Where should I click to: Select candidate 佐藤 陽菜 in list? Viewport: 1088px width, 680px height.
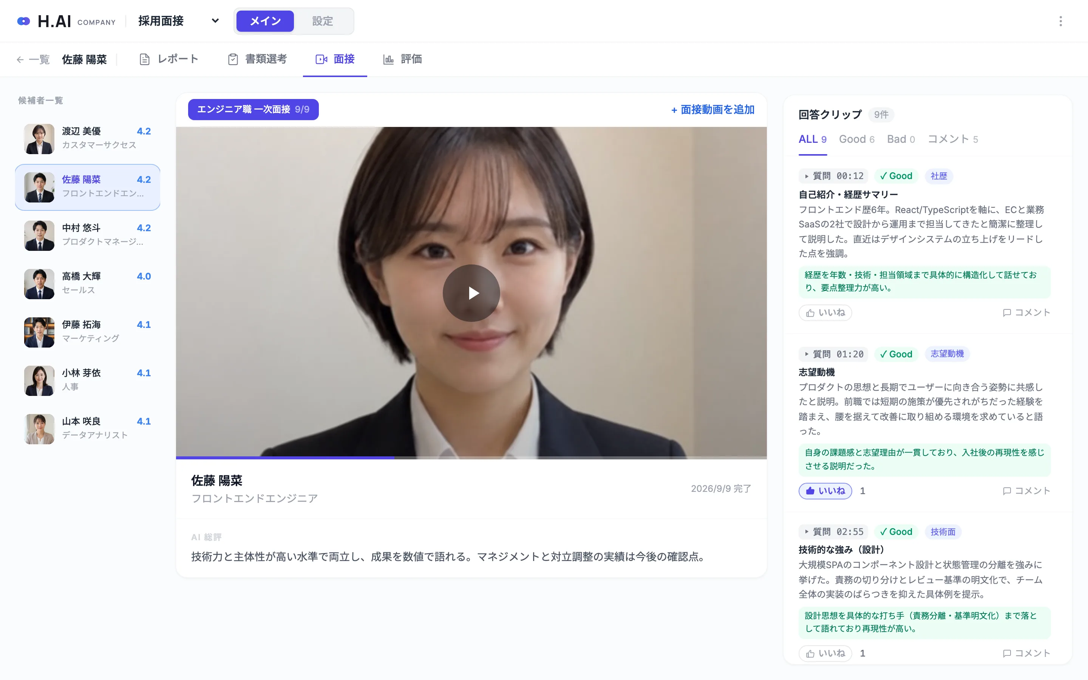pos(88,187)
